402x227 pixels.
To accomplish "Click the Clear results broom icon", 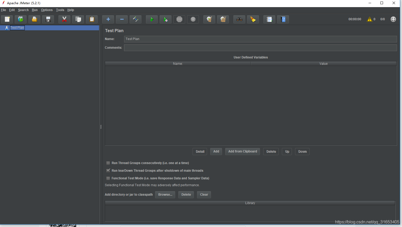I will (x=209, y=19).
